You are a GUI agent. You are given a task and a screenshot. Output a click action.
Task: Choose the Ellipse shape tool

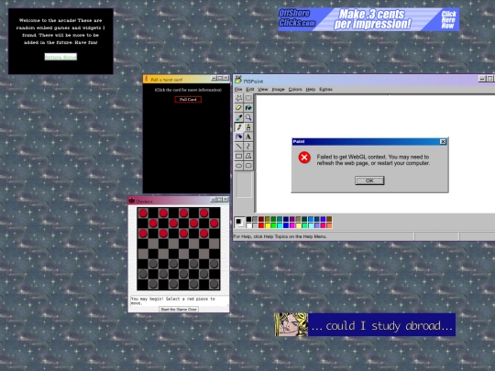click(x=239, y=166)
